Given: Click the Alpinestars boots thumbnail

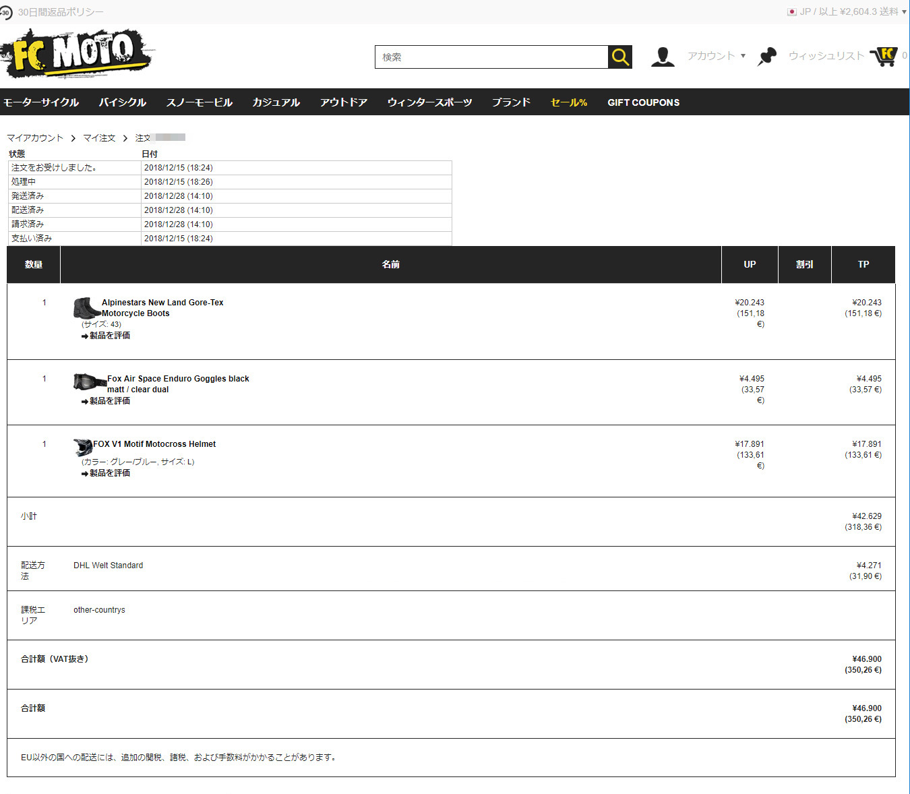Looking at the screenshot, I should click(86, 308).
